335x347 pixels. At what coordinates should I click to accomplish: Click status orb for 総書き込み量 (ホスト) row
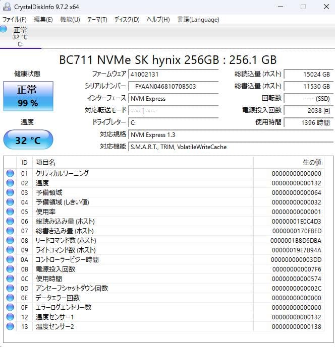[x=10, y=231]
